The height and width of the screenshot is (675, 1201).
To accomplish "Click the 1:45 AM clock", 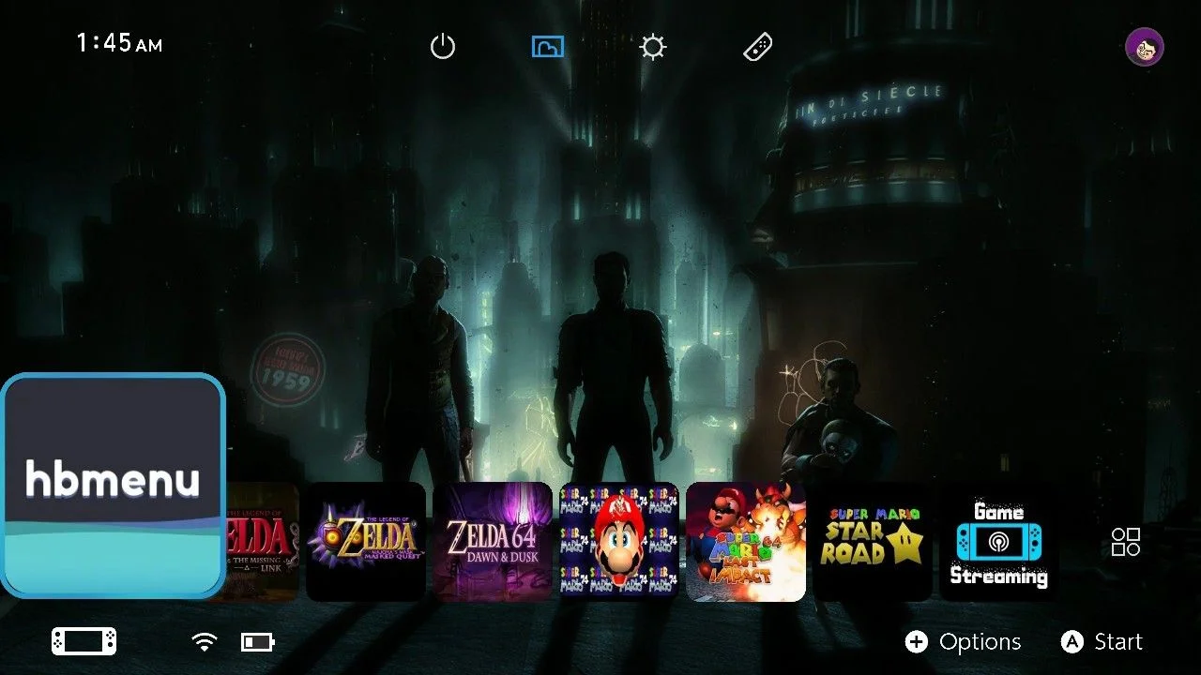I will 119,43.
